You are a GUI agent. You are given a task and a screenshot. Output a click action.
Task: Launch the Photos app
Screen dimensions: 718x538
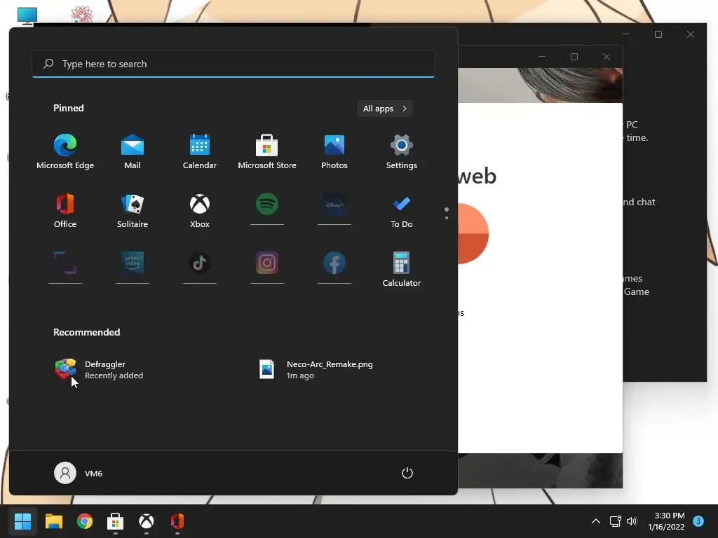pyautogui.click(x=334, y=152)
